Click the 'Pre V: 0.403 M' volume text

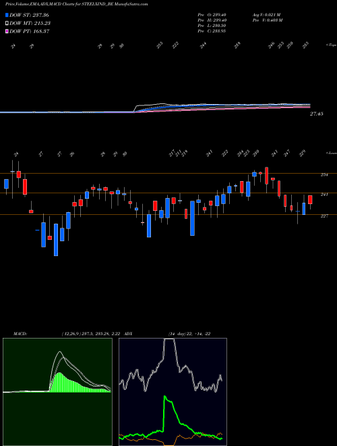[267, 20]
